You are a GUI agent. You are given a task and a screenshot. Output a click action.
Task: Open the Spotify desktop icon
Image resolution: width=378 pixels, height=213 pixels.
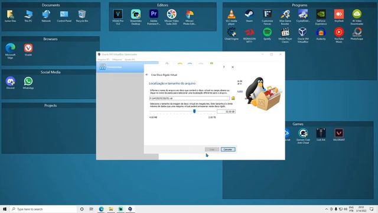(x=267, y=34)
